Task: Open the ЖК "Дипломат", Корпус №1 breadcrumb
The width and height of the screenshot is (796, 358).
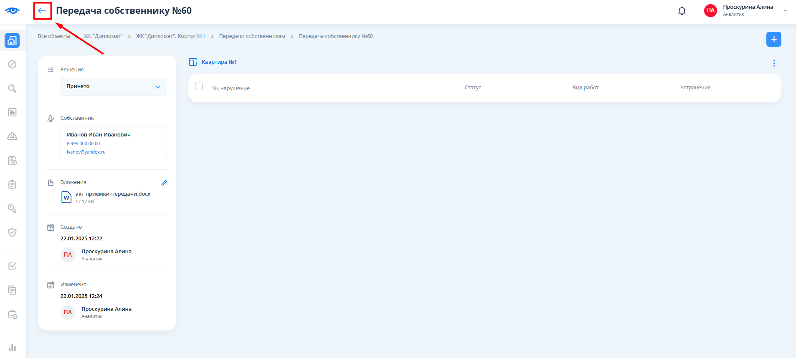Action: 170,36
